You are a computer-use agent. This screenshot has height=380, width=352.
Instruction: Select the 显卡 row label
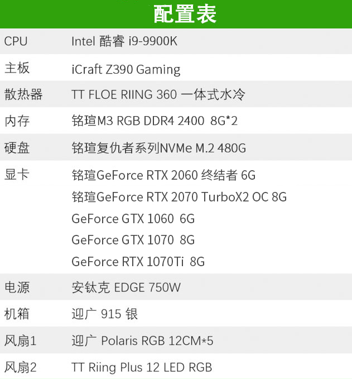17,175
